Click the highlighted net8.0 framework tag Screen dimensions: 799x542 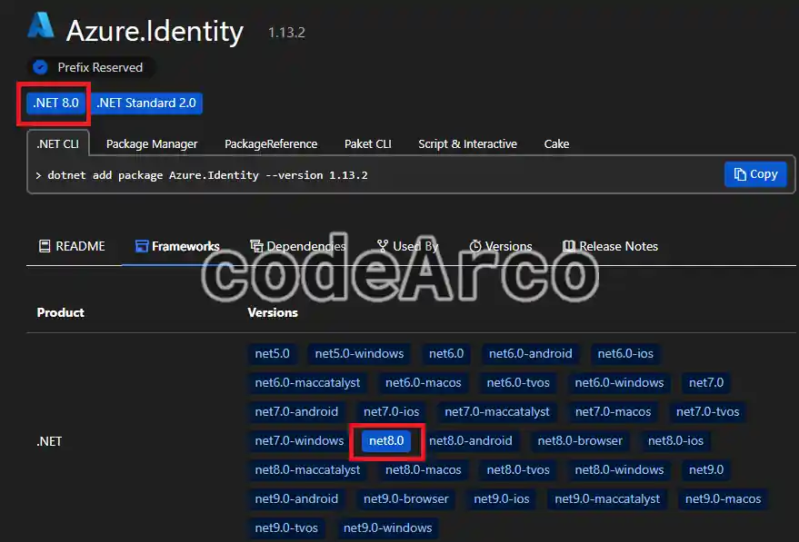[x=386, y=440]
